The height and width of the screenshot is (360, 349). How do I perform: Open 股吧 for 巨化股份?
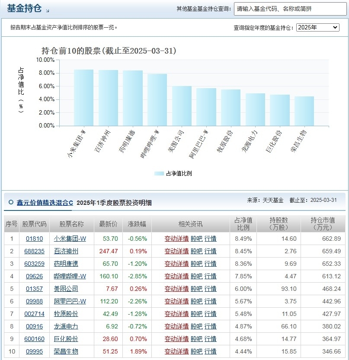(197, 339)
